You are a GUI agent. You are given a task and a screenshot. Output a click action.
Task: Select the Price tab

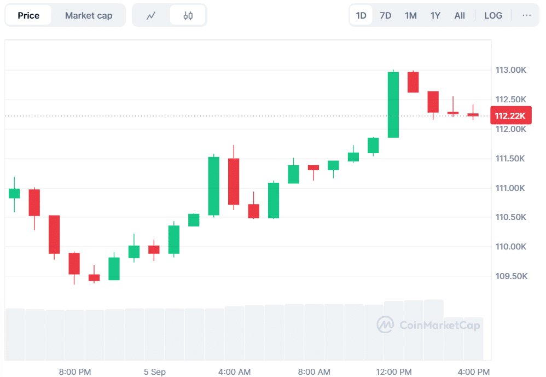click(28, 15)
